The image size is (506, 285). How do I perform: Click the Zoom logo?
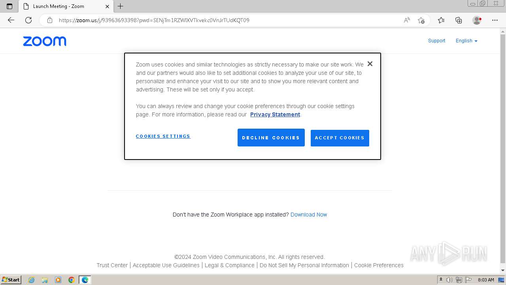[x=45, y=41]
